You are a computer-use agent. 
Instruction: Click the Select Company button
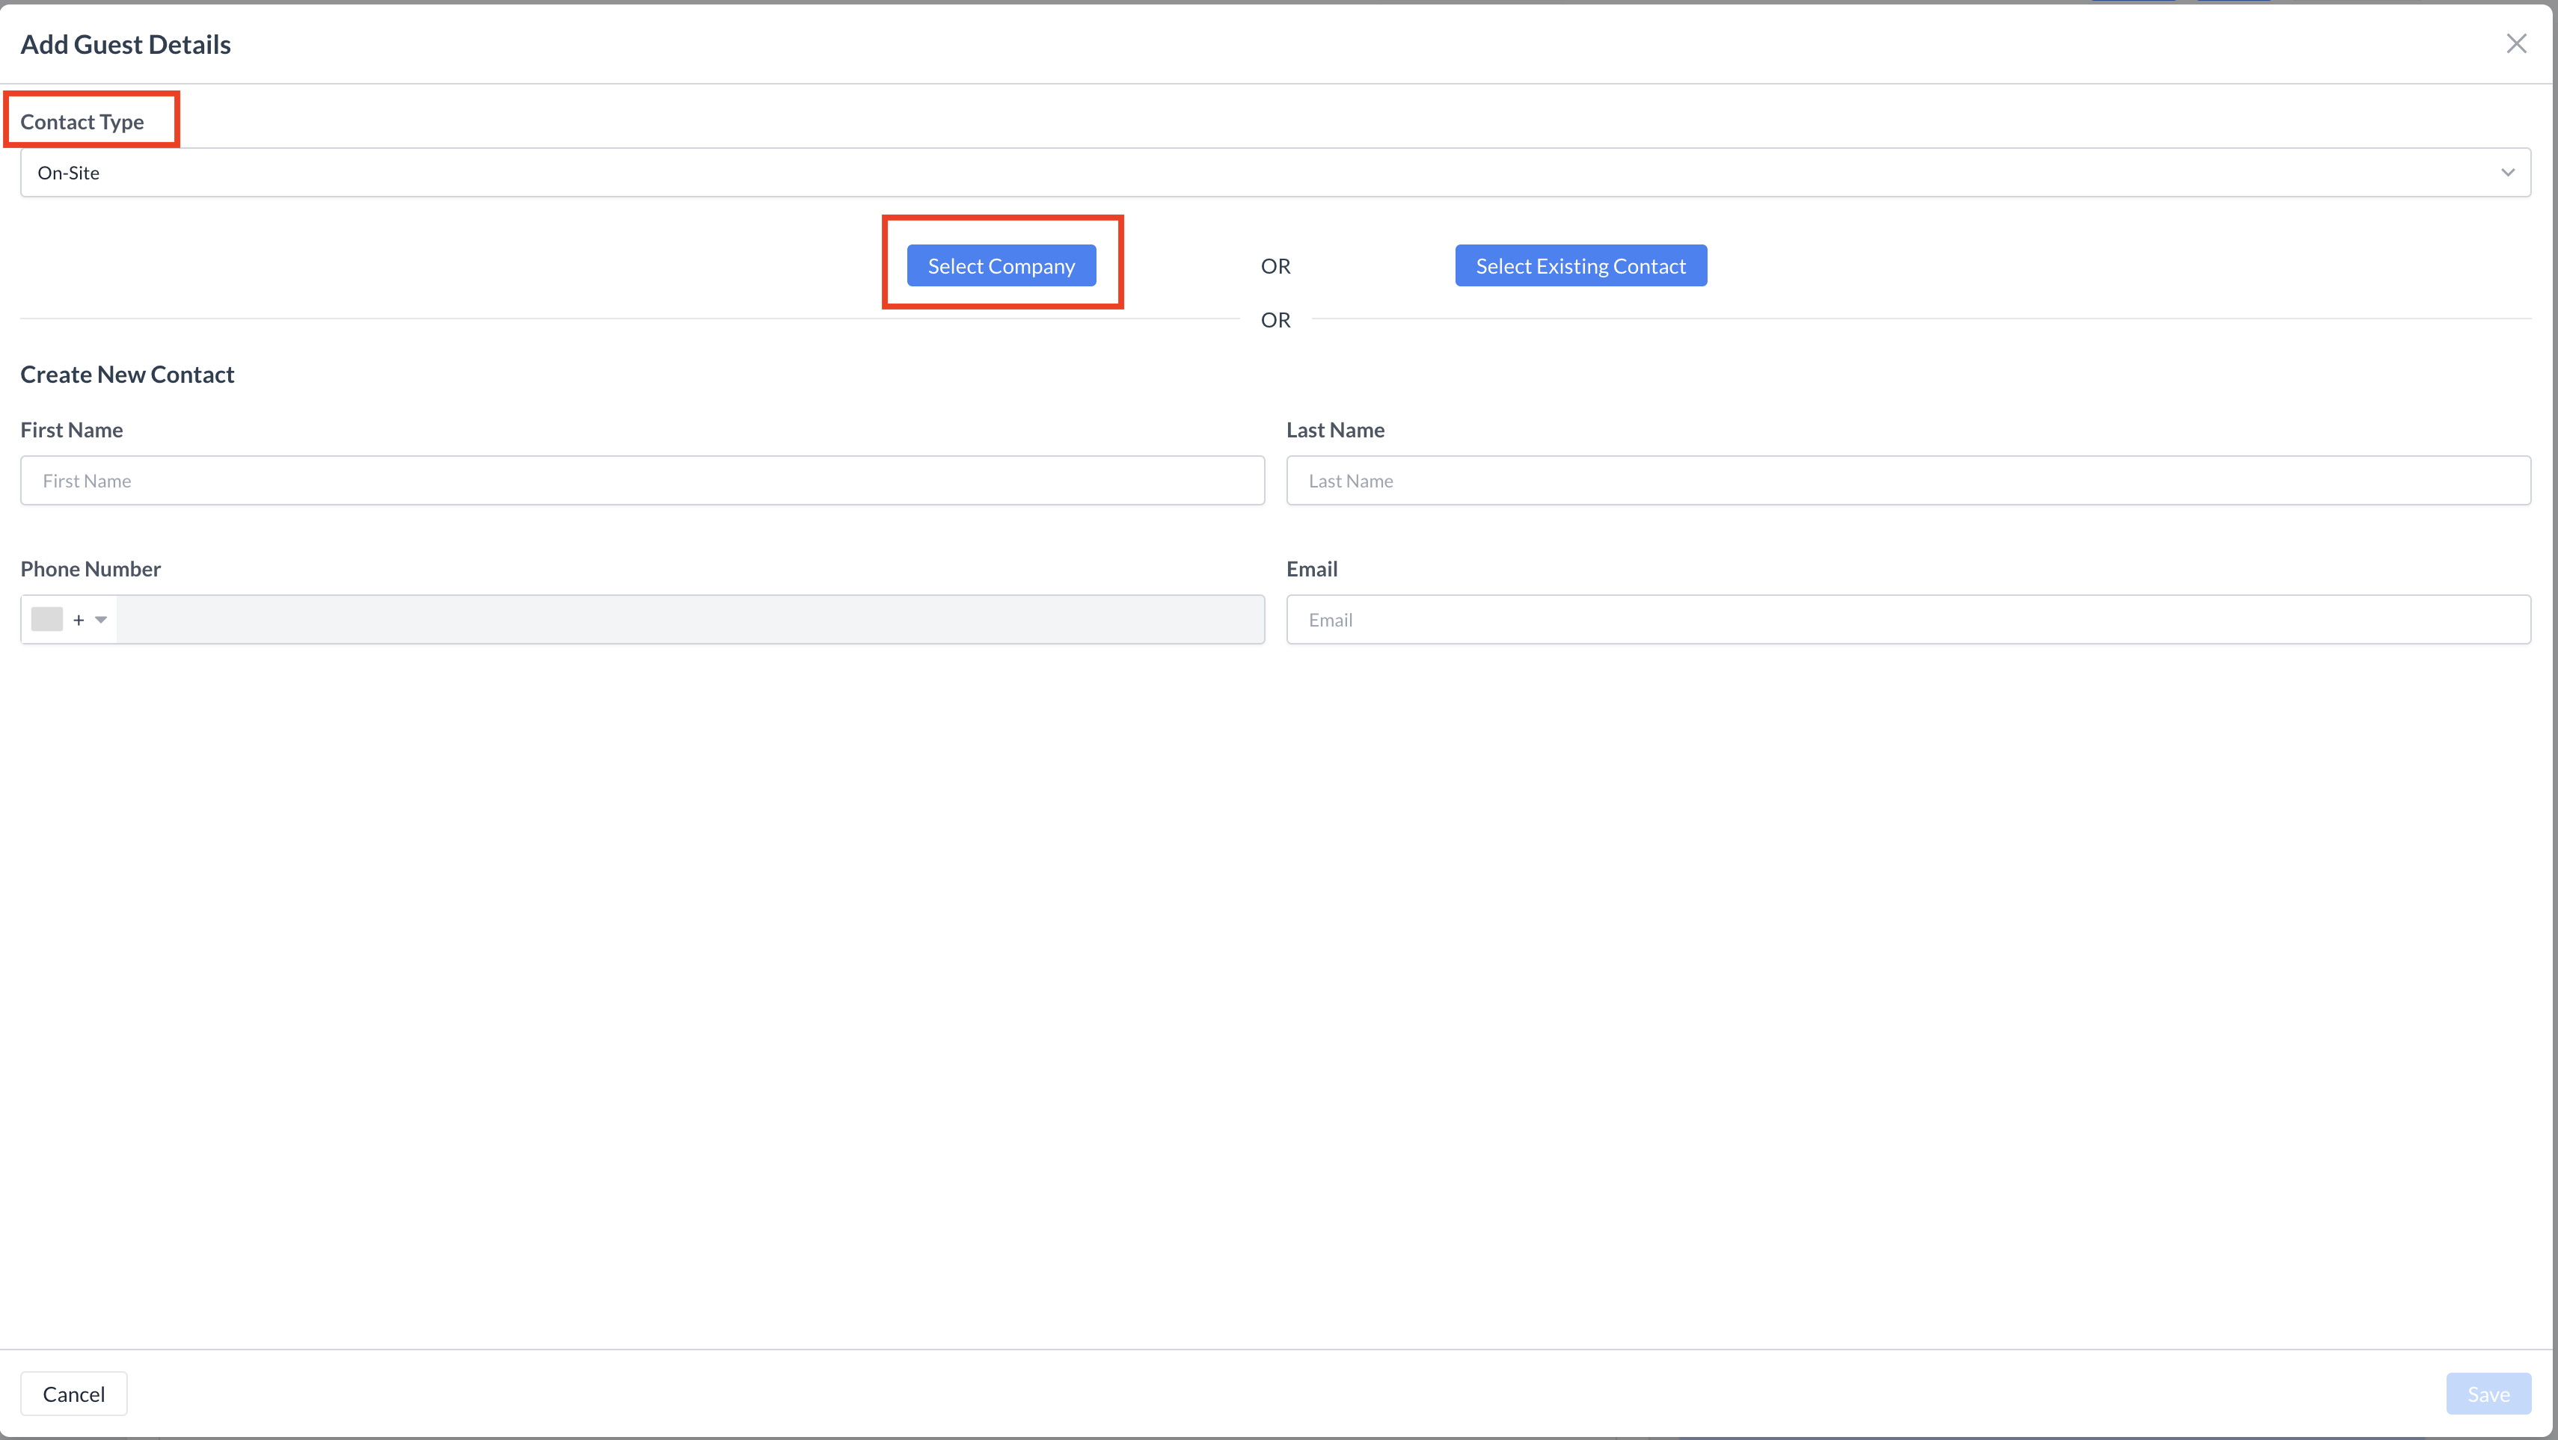(1001, 266)
